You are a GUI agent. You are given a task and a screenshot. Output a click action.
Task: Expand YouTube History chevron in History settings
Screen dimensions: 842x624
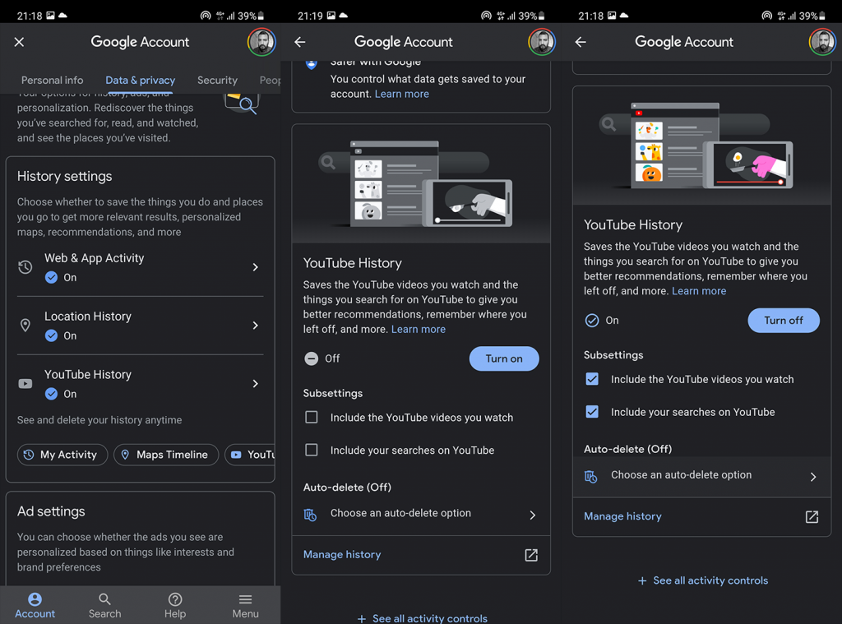(x=256, y=383)
